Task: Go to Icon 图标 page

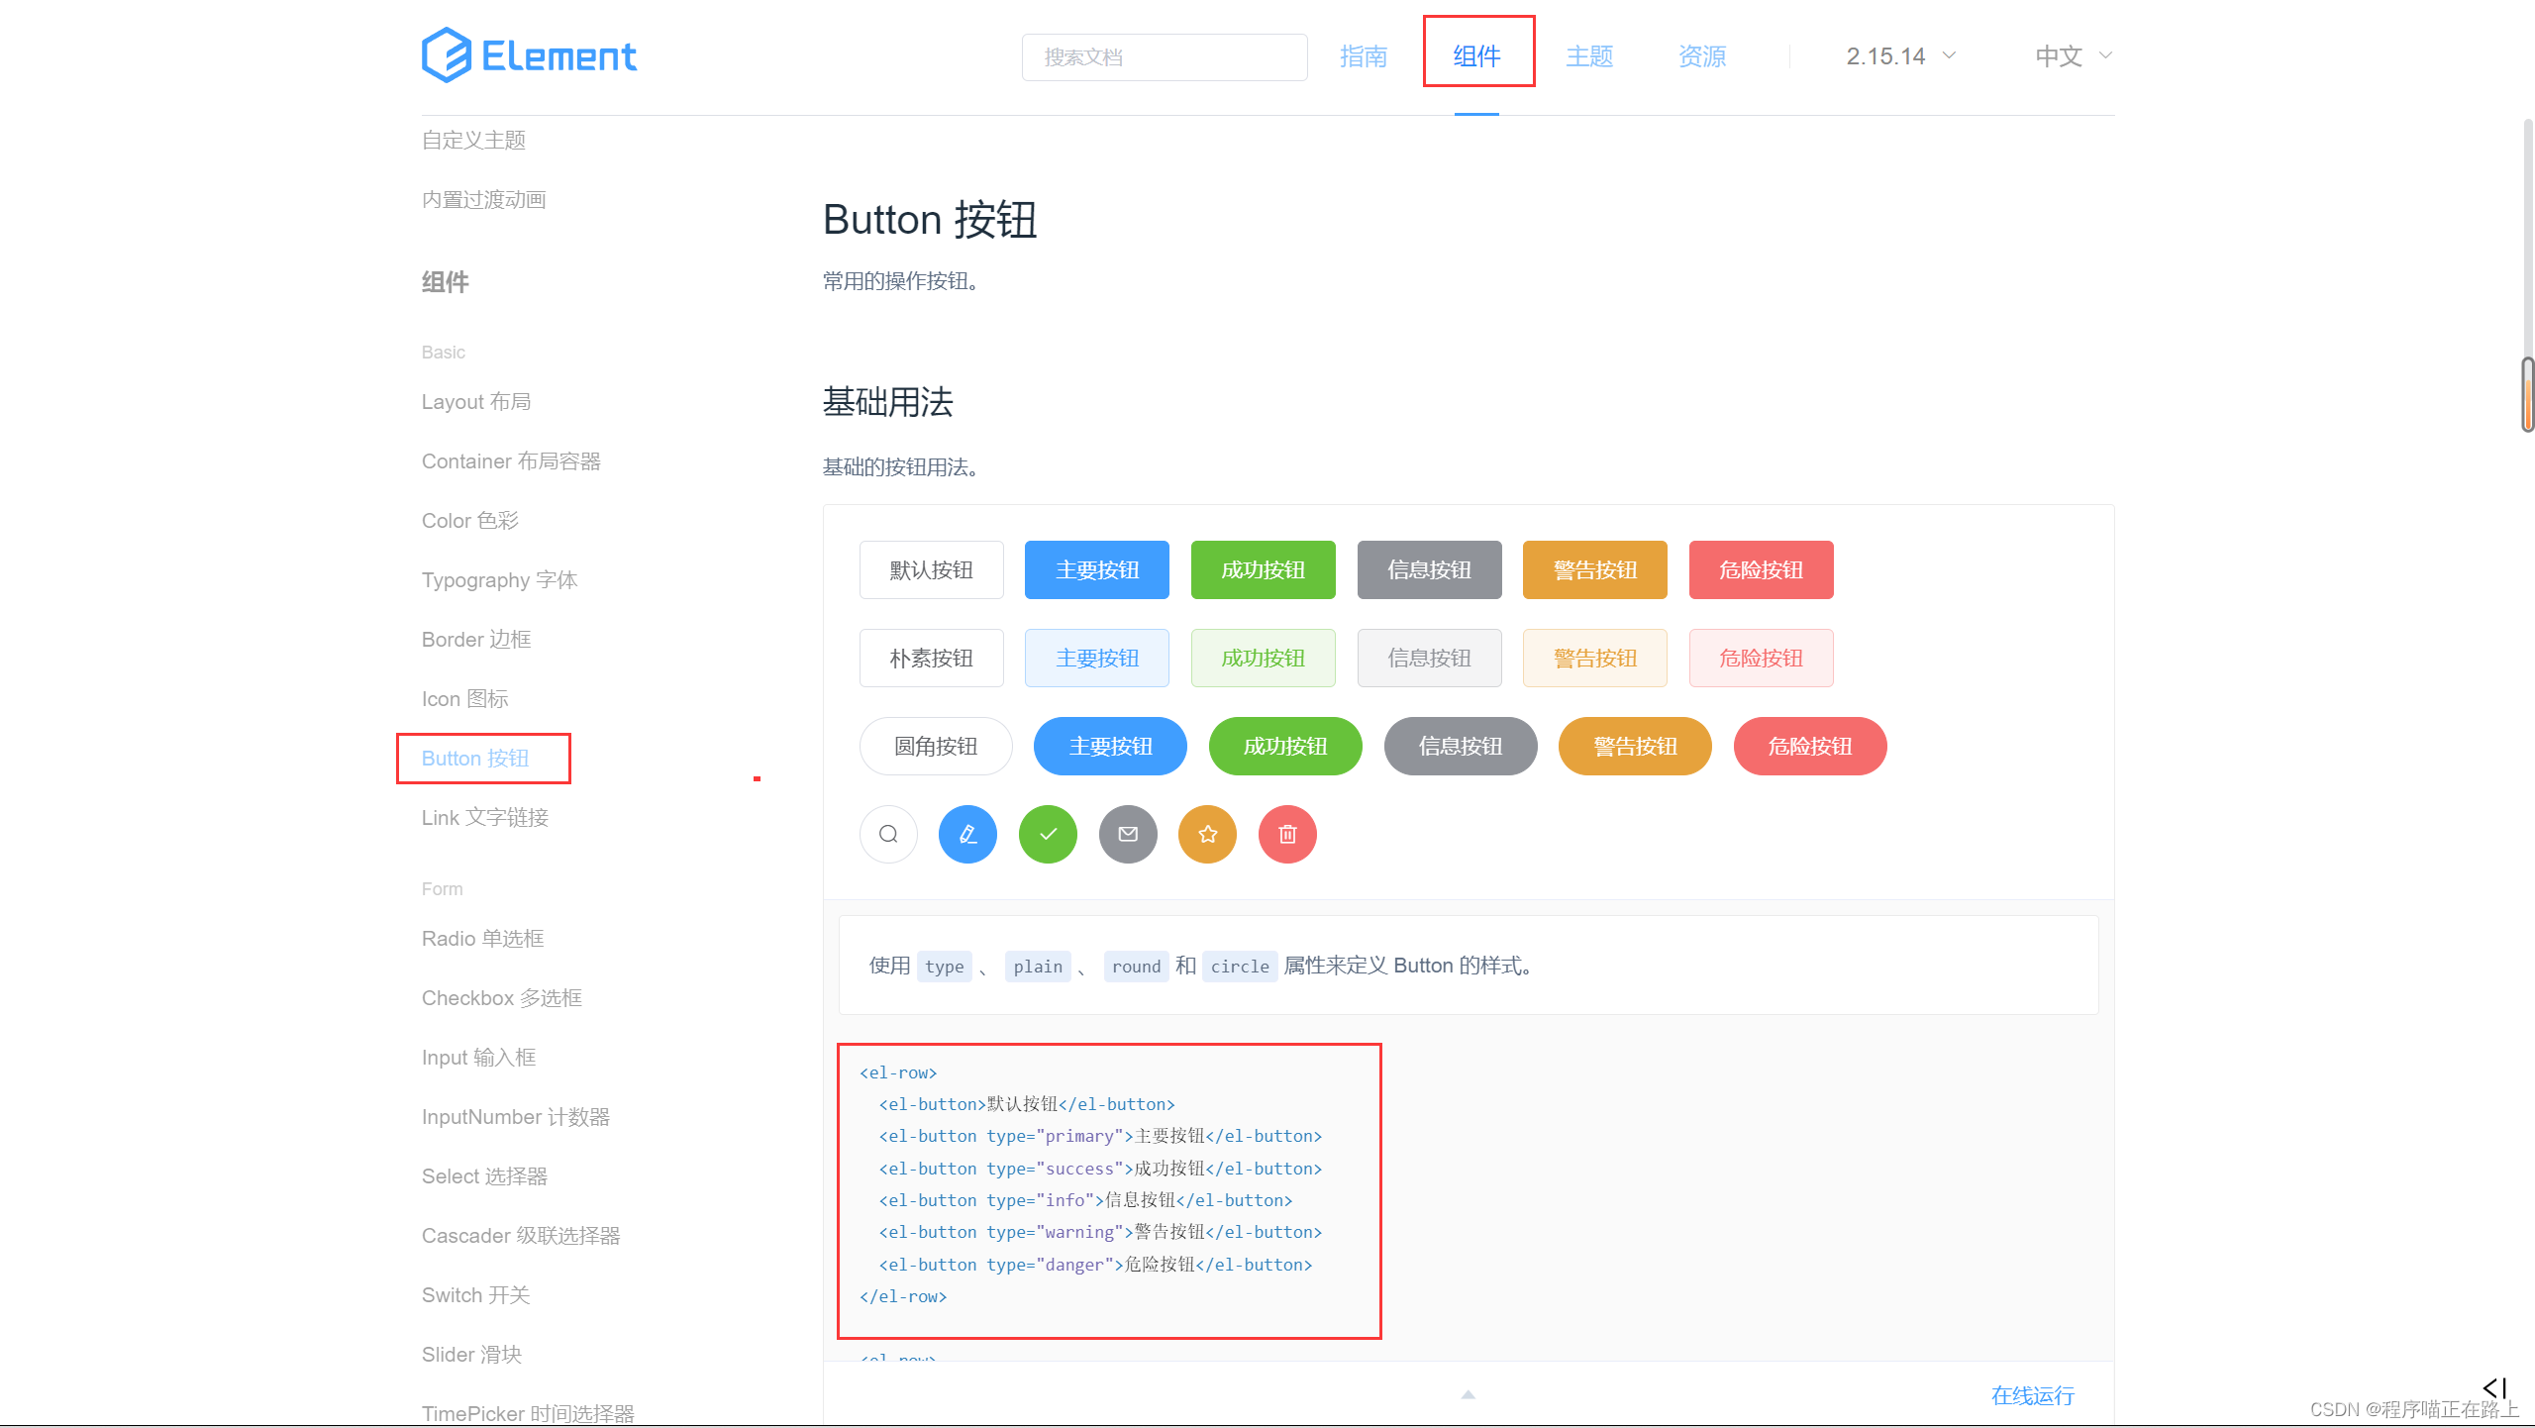Action: pyautogui.click(x=464, y=698)
